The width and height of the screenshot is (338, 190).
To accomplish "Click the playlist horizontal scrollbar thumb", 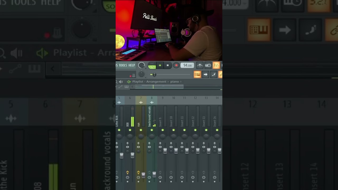I will coord(159,87).
